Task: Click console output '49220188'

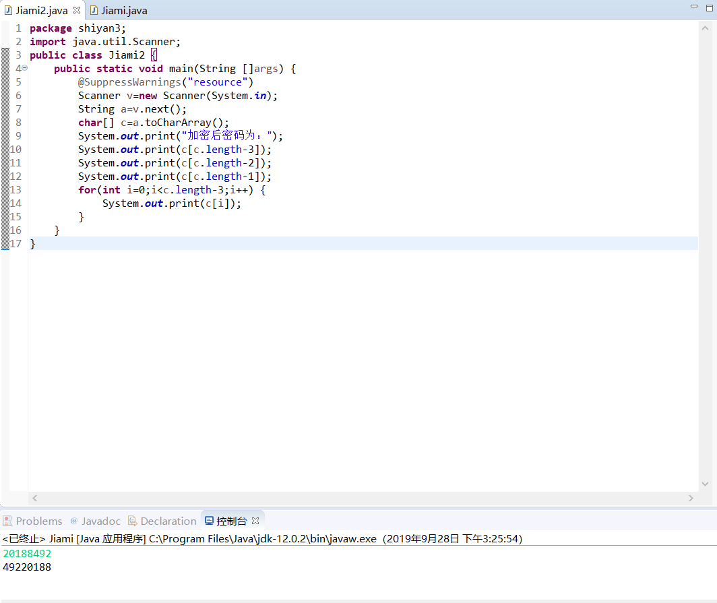Action: click(x=27, y=567)
